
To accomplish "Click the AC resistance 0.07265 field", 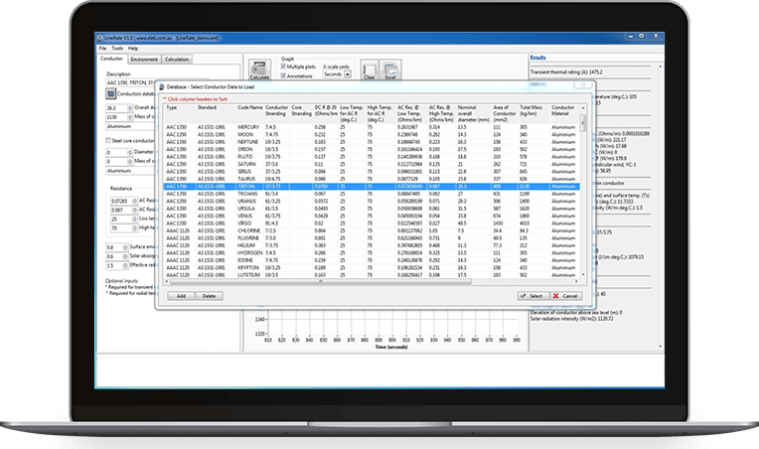I will (x=122, y=201).
